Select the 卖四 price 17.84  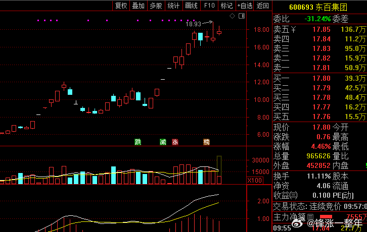point(322,39)
